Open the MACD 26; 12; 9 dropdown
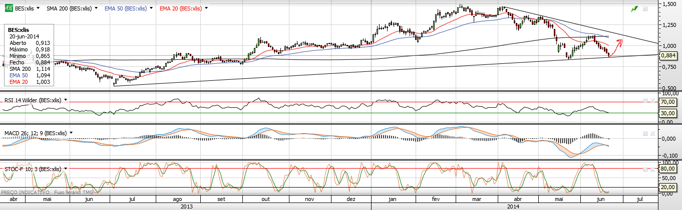The height and width of the screenshot is (210, 682). (71, 133)
